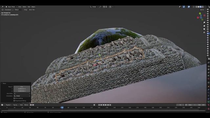Jump to the timeline end frame
Screen dimensions: 210x118
[110, 105]
